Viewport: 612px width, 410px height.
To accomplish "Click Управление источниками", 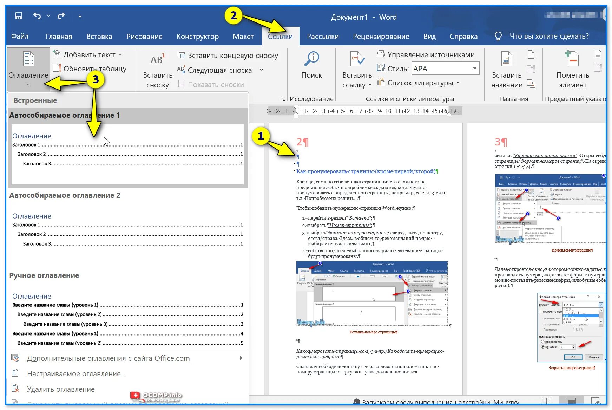I will click(426, 54).
